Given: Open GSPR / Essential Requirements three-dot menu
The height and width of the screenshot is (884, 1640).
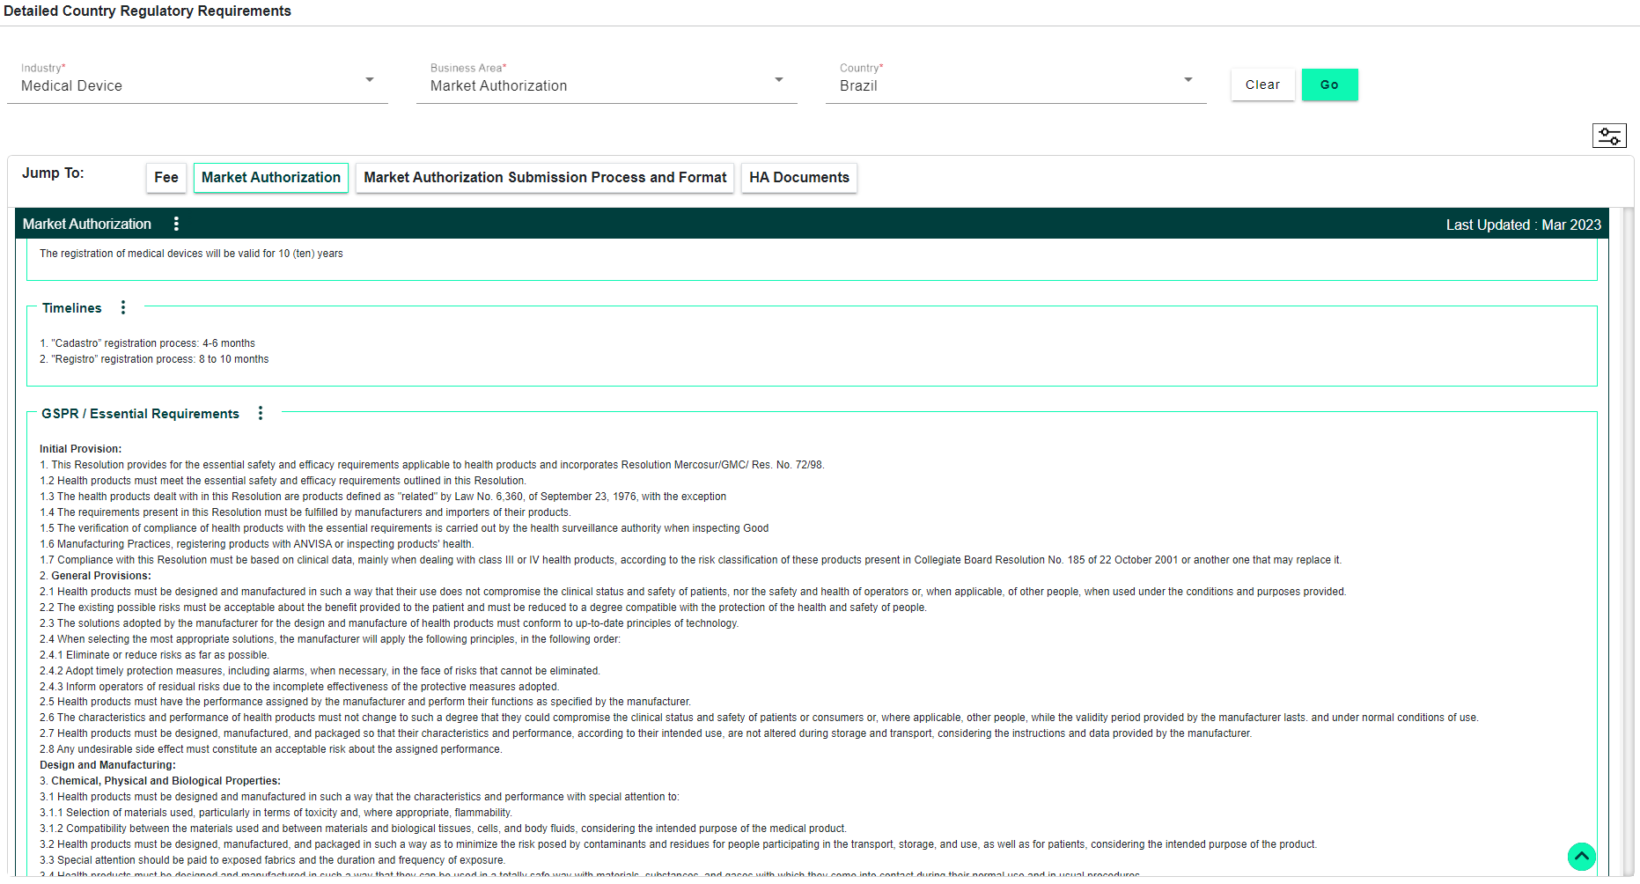Looking at the screenshot, I should point(261,413).
